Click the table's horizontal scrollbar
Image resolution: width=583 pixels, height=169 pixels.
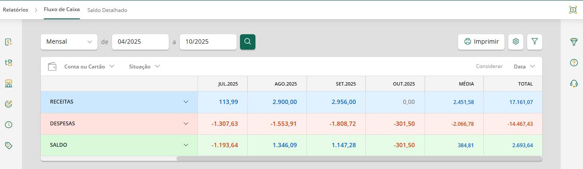click(359, 159)
